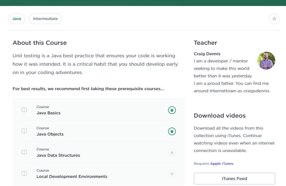Follow the Apple iTunes link
Image resolution: width=286 pixels, height=186 pixels.
[222, 164]
